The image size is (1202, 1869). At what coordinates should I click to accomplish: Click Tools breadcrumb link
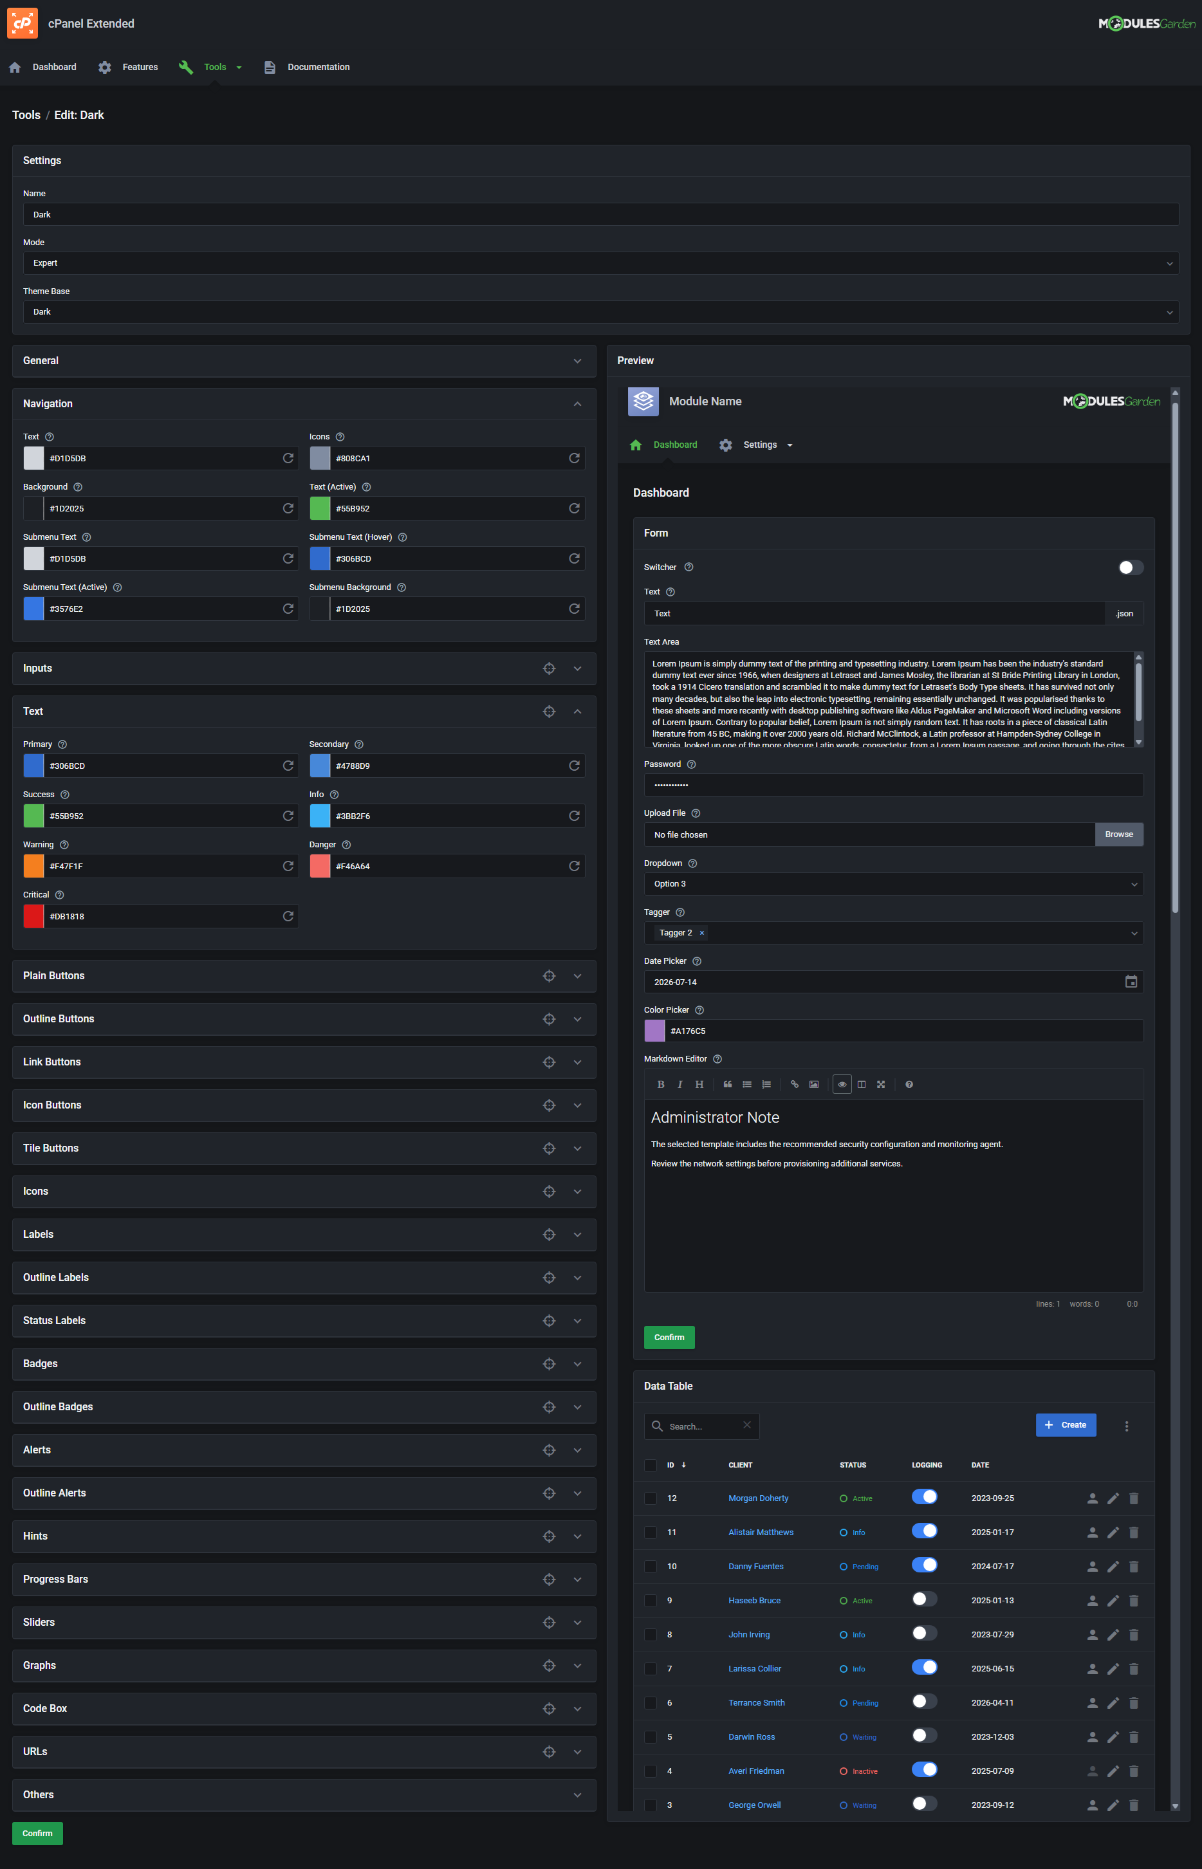[x=26, y=115]
